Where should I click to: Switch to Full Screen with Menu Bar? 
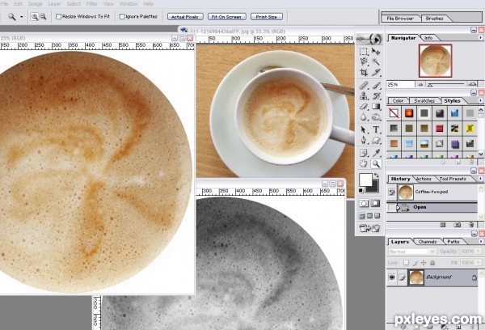pyautogui.click(x=369, y=216)
